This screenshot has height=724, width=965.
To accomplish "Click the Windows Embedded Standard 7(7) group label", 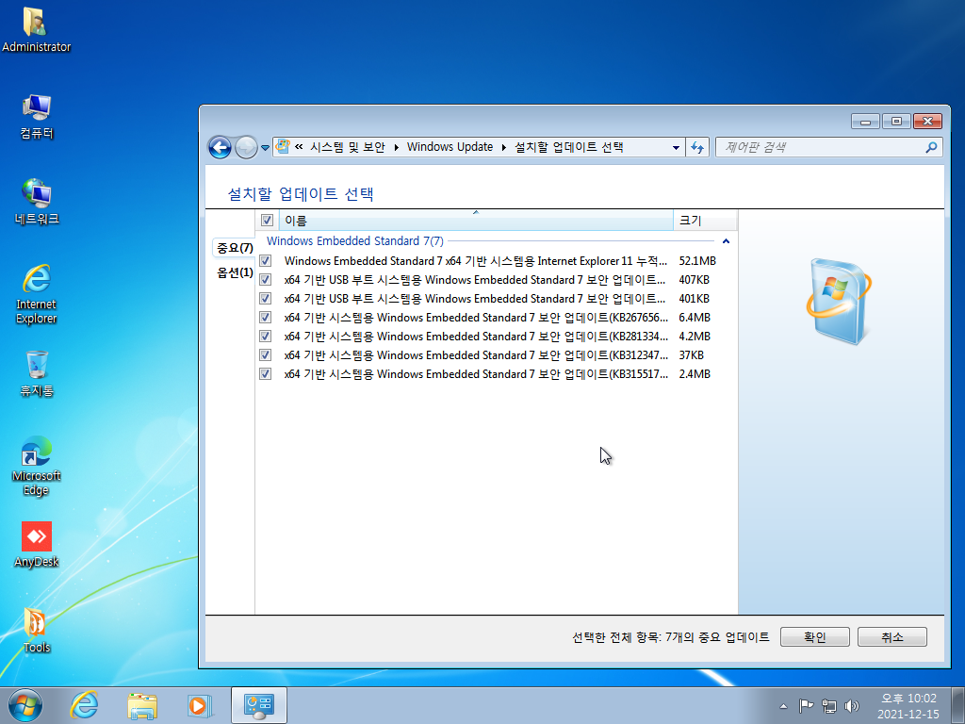I will click(354, 240).
